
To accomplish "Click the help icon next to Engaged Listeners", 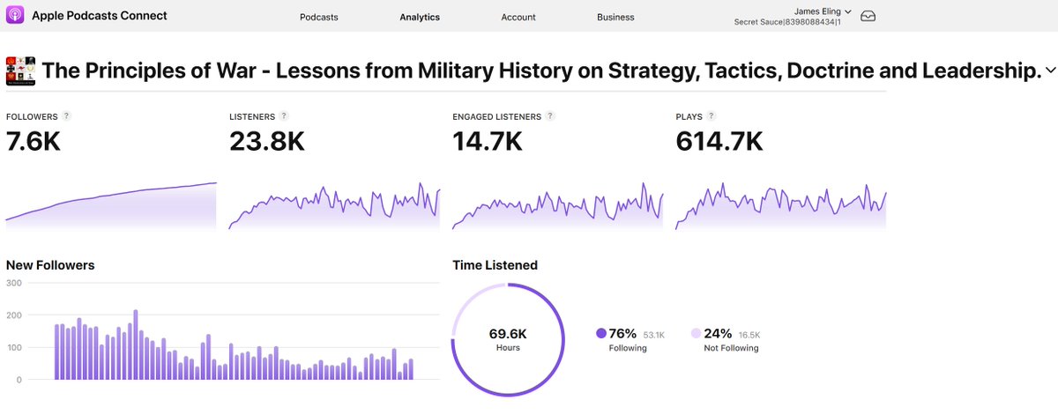I will [550, 115].
